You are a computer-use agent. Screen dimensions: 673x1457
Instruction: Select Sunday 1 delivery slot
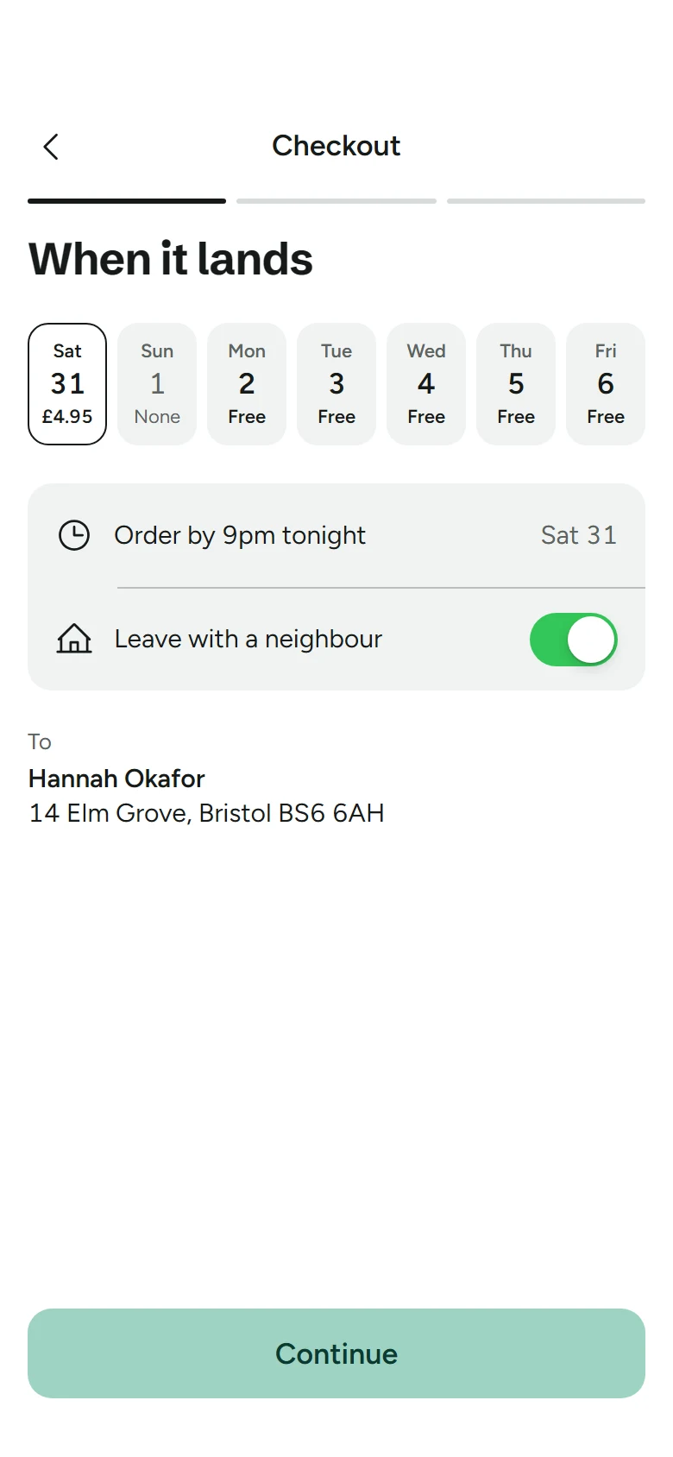157,384
